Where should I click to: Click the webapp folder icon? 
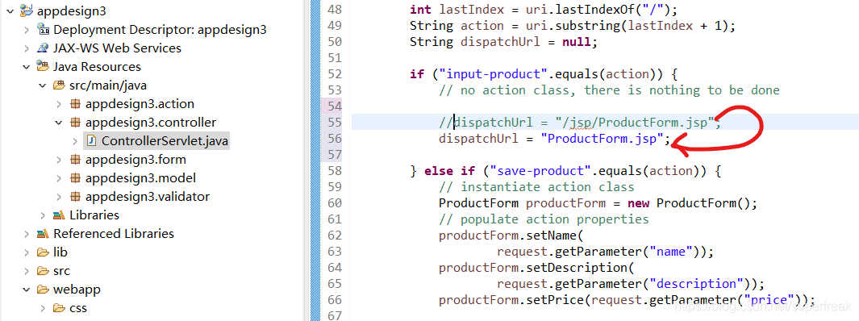tap(43, 290)
